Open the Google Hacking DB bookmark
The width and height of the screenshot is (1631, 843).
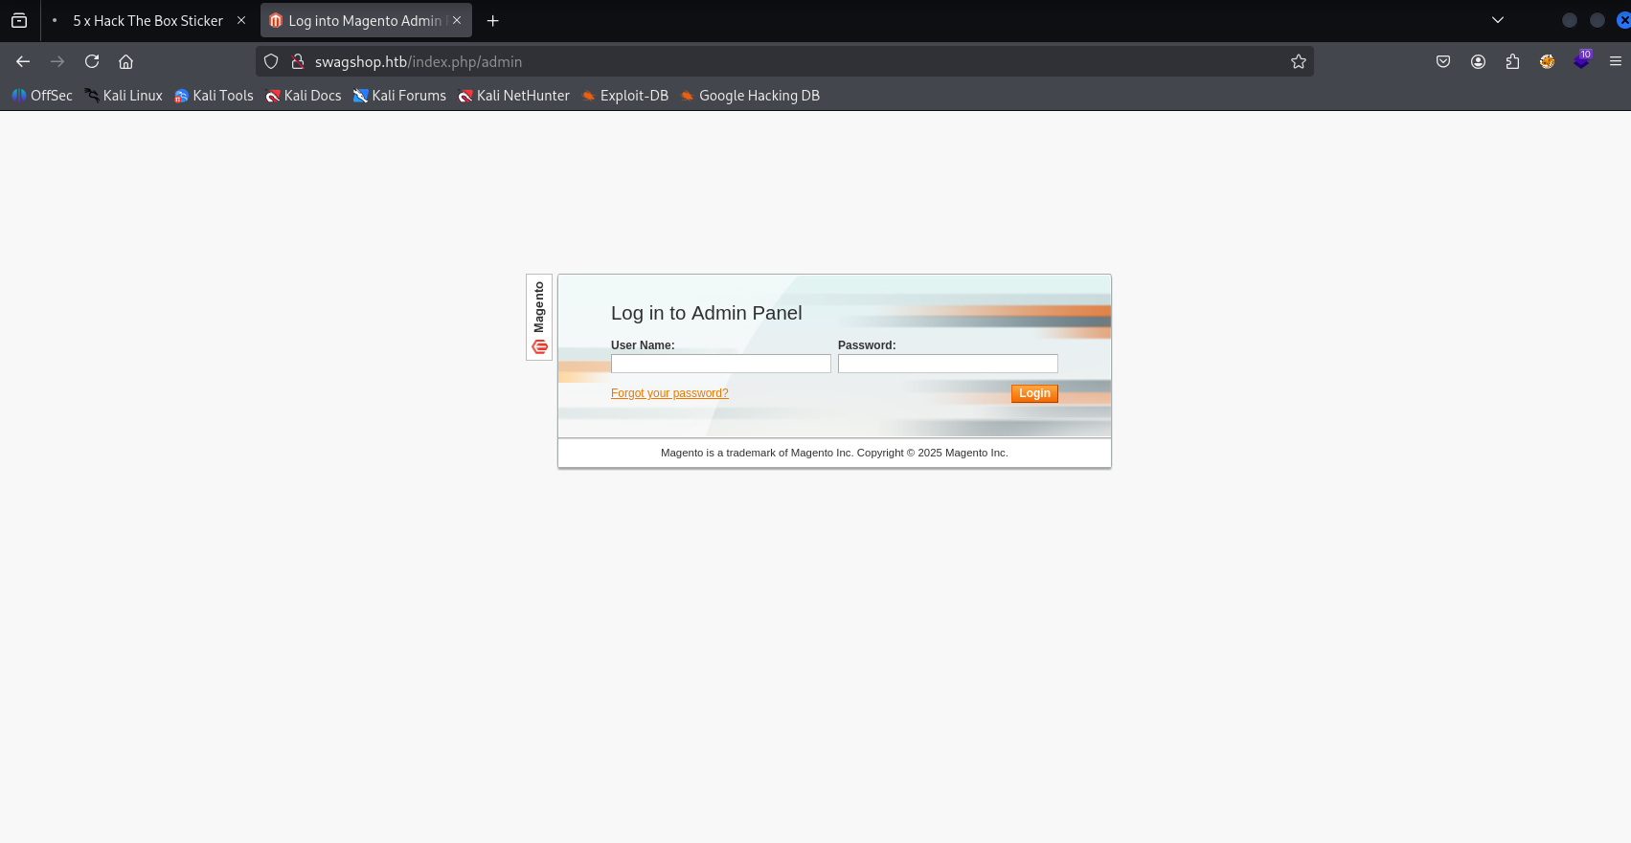pos(750,96)
